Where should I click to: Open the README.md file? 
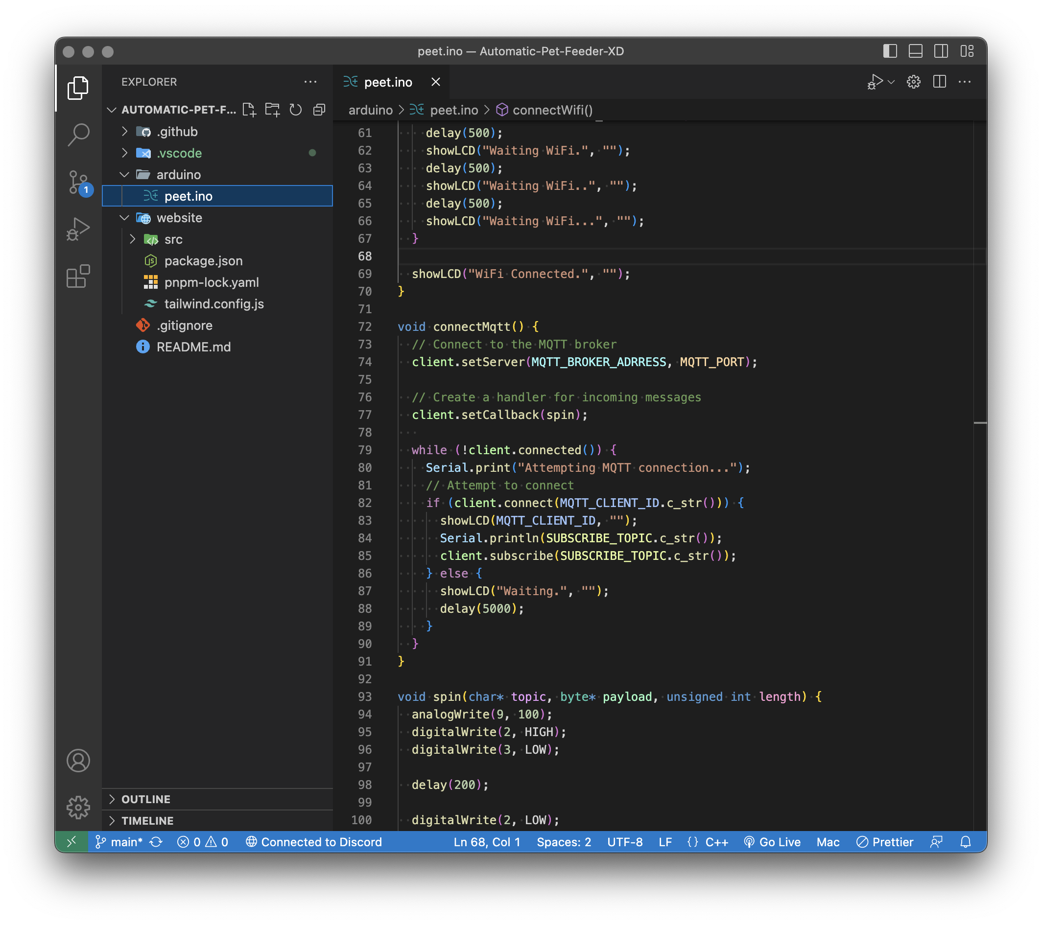click(x=193, y=347)
